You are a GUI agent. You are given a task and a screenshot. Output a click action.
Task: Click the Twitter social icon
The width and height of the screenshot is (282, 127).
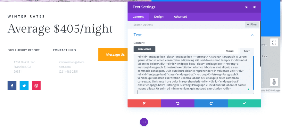[x=24, y=86]
